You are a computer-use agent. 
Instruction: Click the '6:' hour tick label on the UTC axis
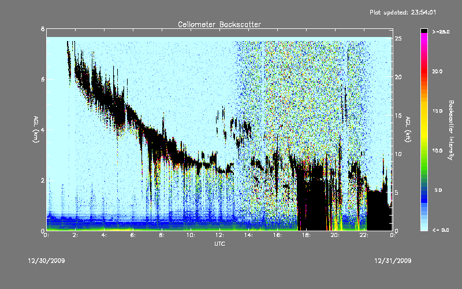click(133, 235)
